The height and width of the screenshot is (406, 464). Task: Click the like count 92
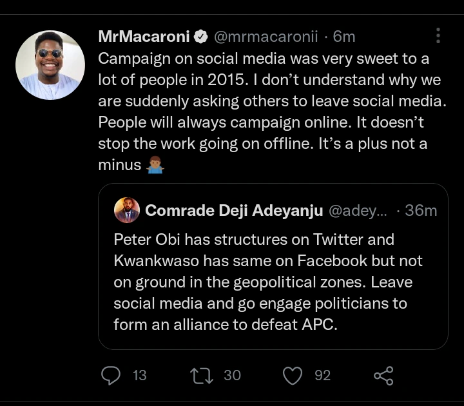coord(323,375)
